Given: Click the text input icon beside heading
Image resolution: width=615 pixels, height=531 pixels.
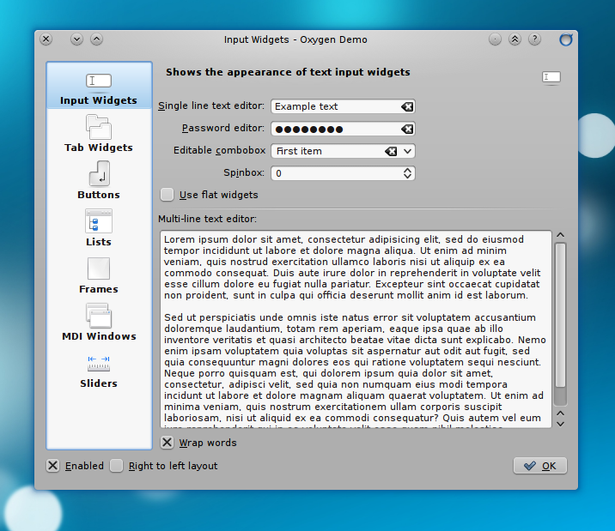Looking at the screenshot, I should click(551, 77).
